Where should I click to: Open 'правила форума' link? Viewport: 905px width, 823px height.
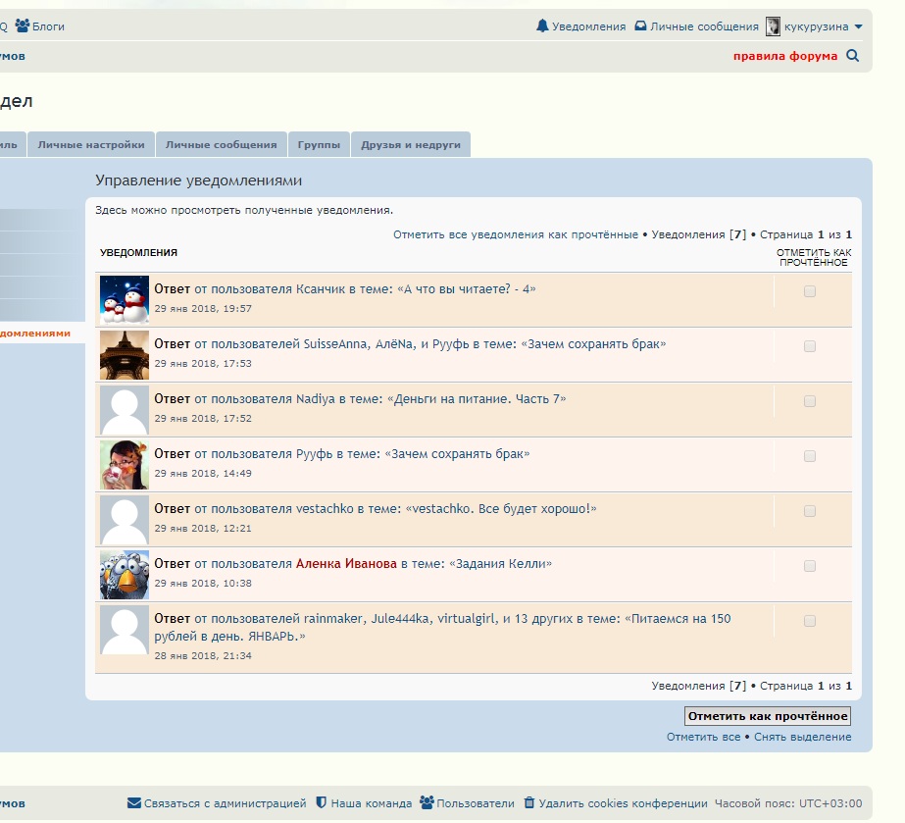(785, 56)
